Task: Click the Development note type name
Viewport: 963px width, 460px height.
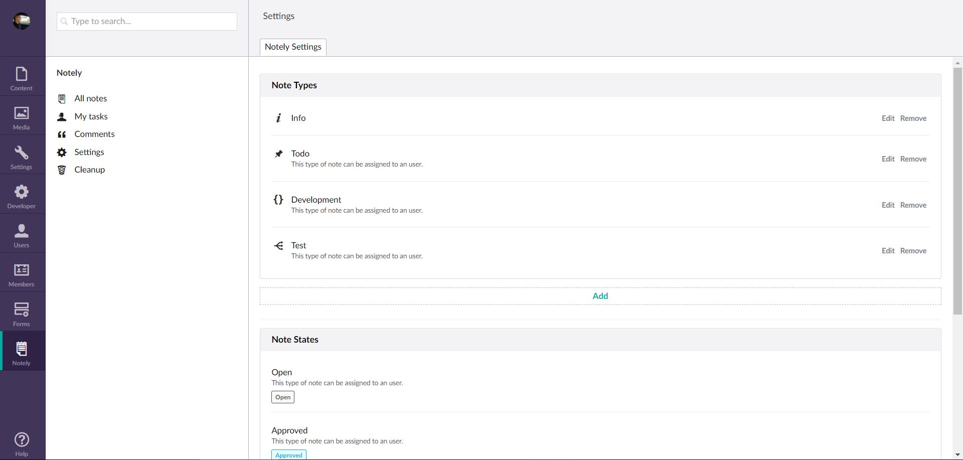Action: (x=316, y=200)
